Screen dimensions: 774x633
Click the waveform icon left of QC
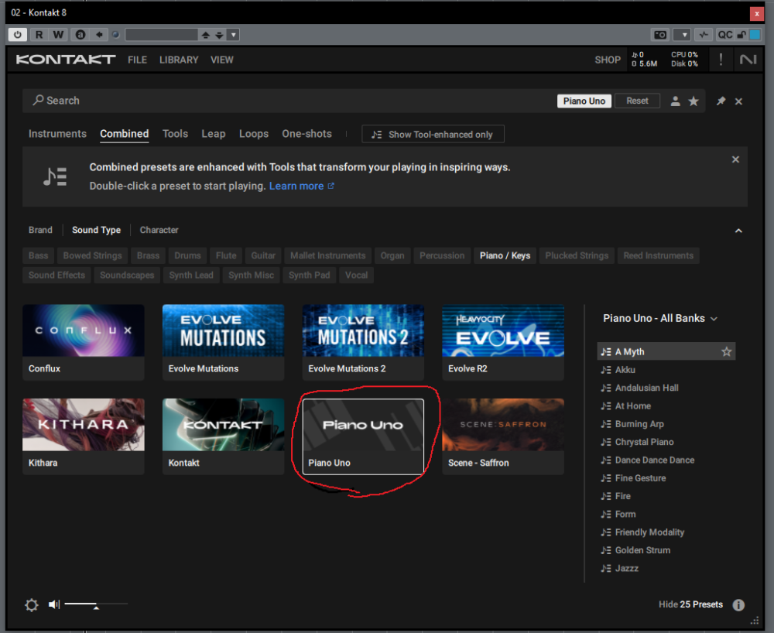(x=704, y=35)
